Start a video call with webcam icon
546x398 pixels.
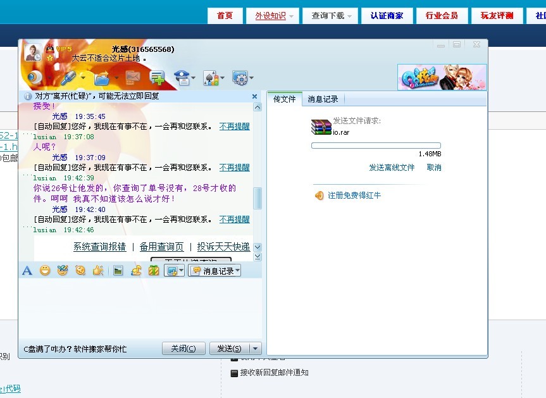35,77
